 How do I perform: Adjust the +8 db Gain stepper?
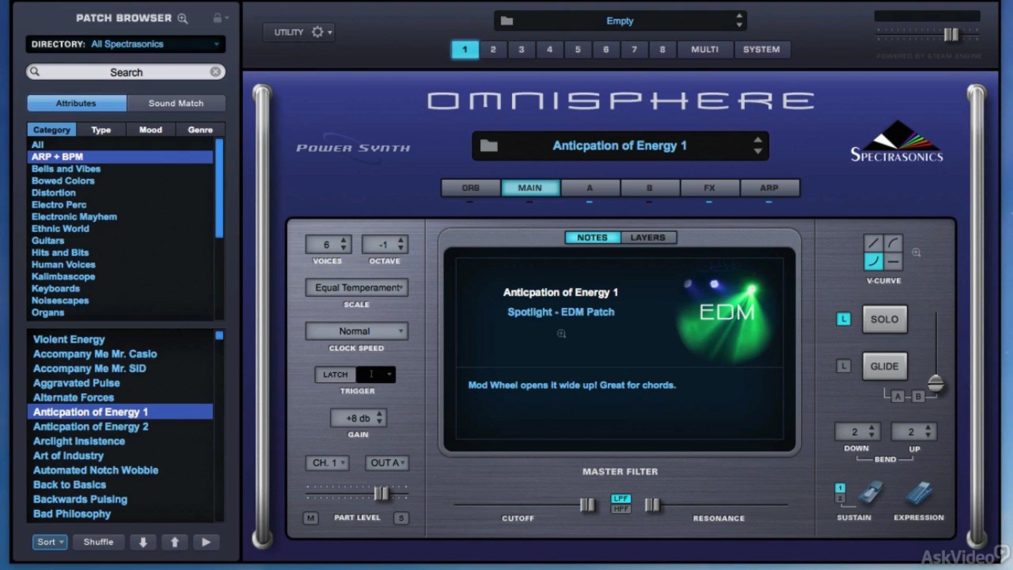[379, 418]
